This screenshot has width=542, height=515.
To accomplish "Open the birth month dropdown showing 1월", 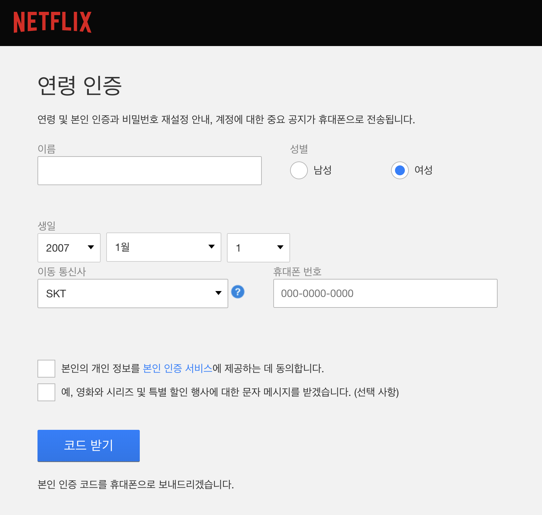I will [164, 247].
